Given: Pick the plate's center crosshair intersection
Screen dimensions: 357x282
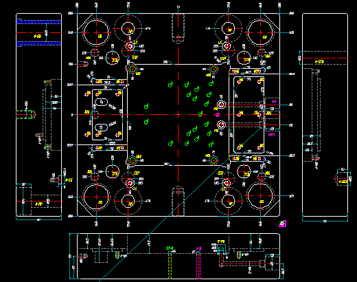Looking at the screenshot, I should click(178, 114).
